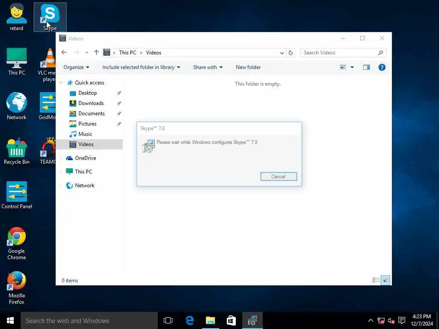This screenshot has width=439, height=329.
Task: Open the network status tray icon
Action: (x=381, y=320)
